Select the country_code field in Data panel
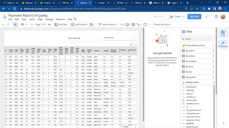This screenshot has height=128, width=229. (191, 100)
